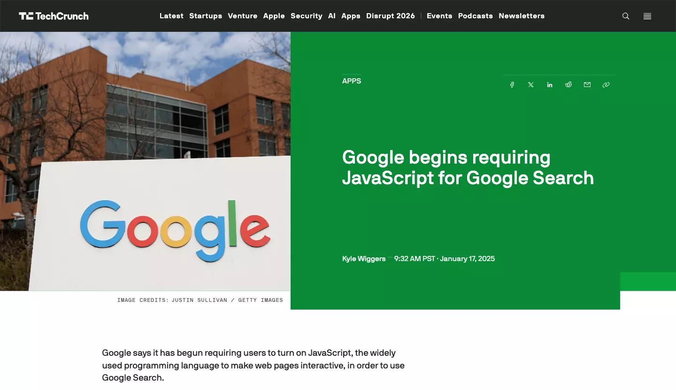Share article on X
The width and height of the screenshot is (676, 390).
coord(531,85)
